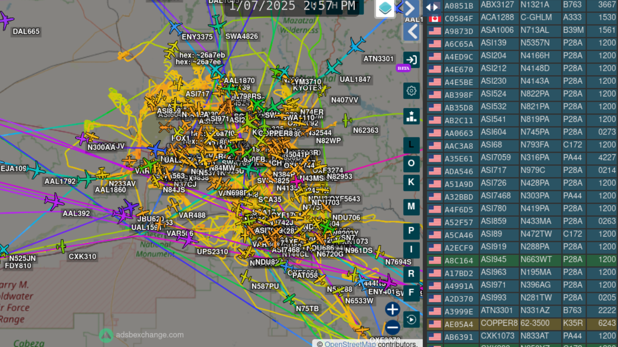Select the N300AA aircraft icon
Image resolution: width=618 pixels, height=347 pixels.
pyautogui.click(x=82, y=139)
